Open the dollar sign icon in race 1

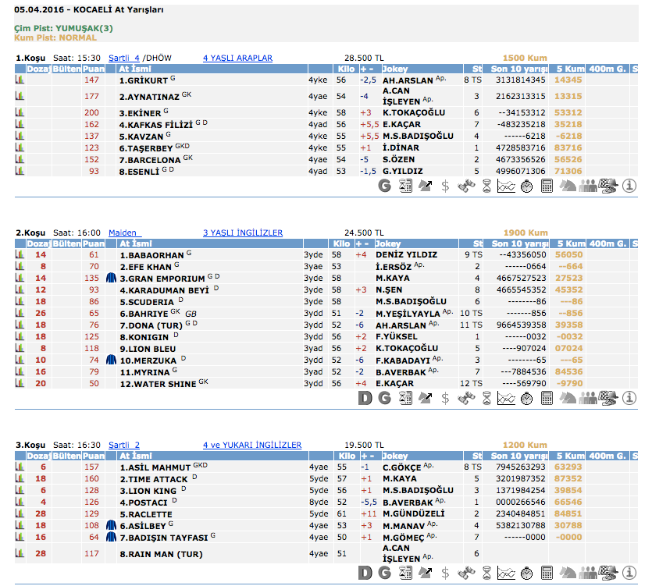[445, 186]
